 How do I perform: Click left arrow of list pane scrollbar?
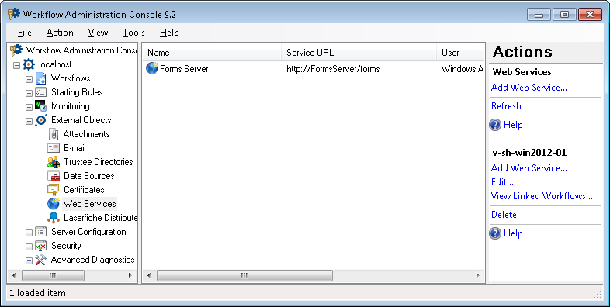click(149, 275)
